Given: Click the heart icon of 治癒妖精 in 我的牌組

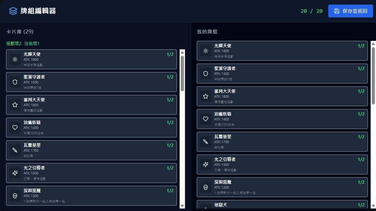Looking at the screenshot, I should 206,119.
